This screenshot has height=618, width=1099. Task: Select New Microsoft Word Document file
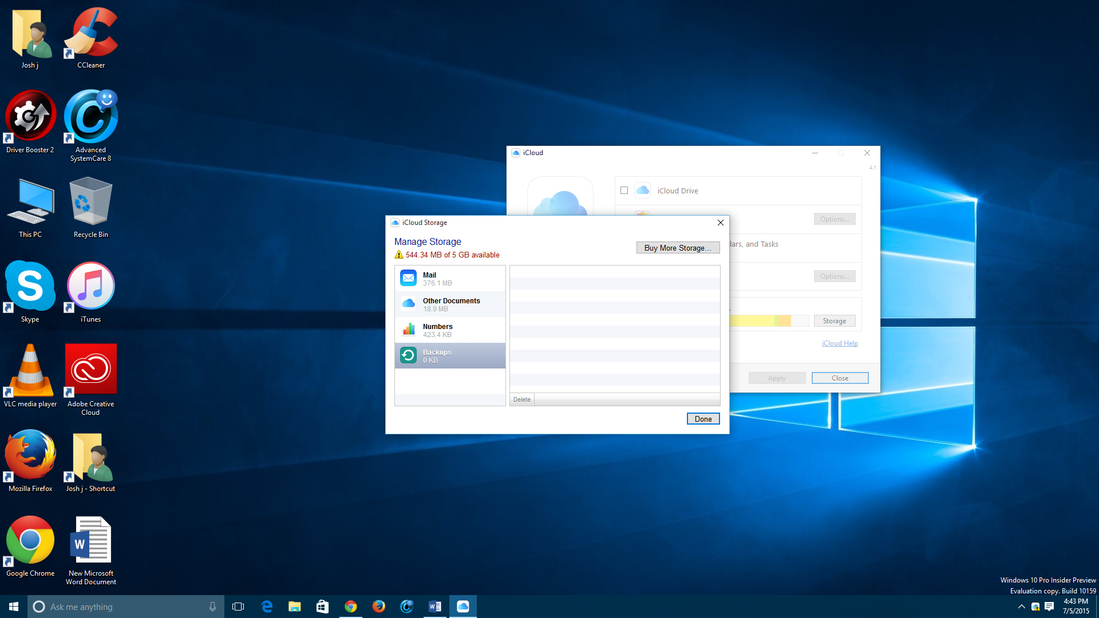91,550
